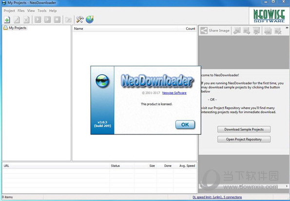This screenshot has height=201, width=290.
Task: Sort by the Count column header
Action: [187, 29]
